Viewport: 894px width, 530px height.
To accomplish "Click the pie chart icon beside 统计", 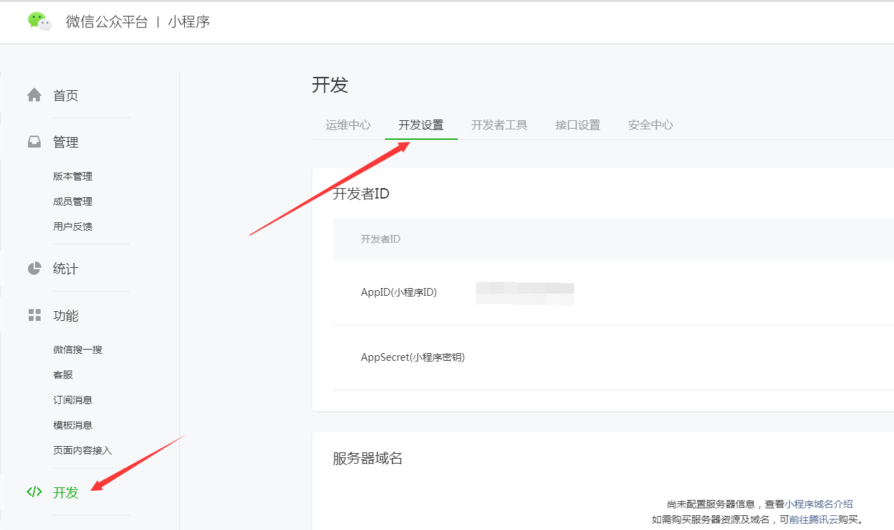I will (x=34, y=268).
